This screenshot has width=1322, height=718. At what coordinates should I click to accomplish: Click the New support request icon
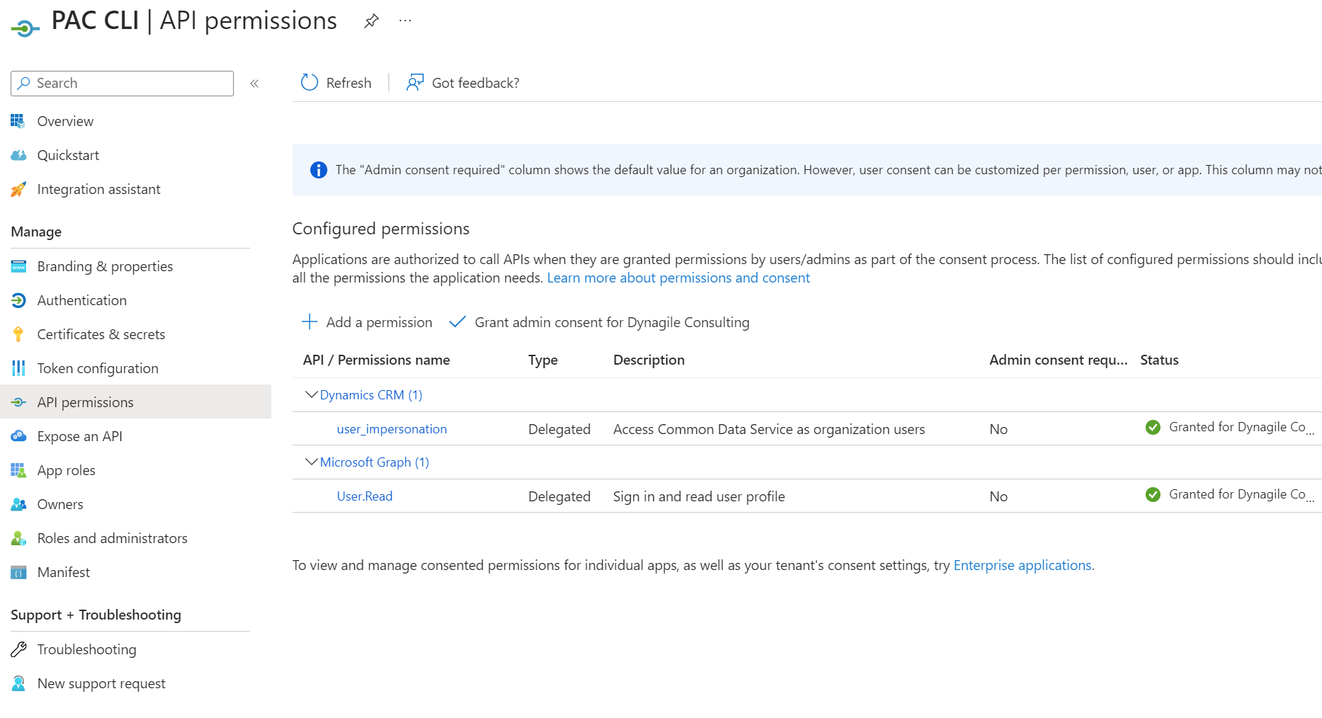(x=18, y=683)
